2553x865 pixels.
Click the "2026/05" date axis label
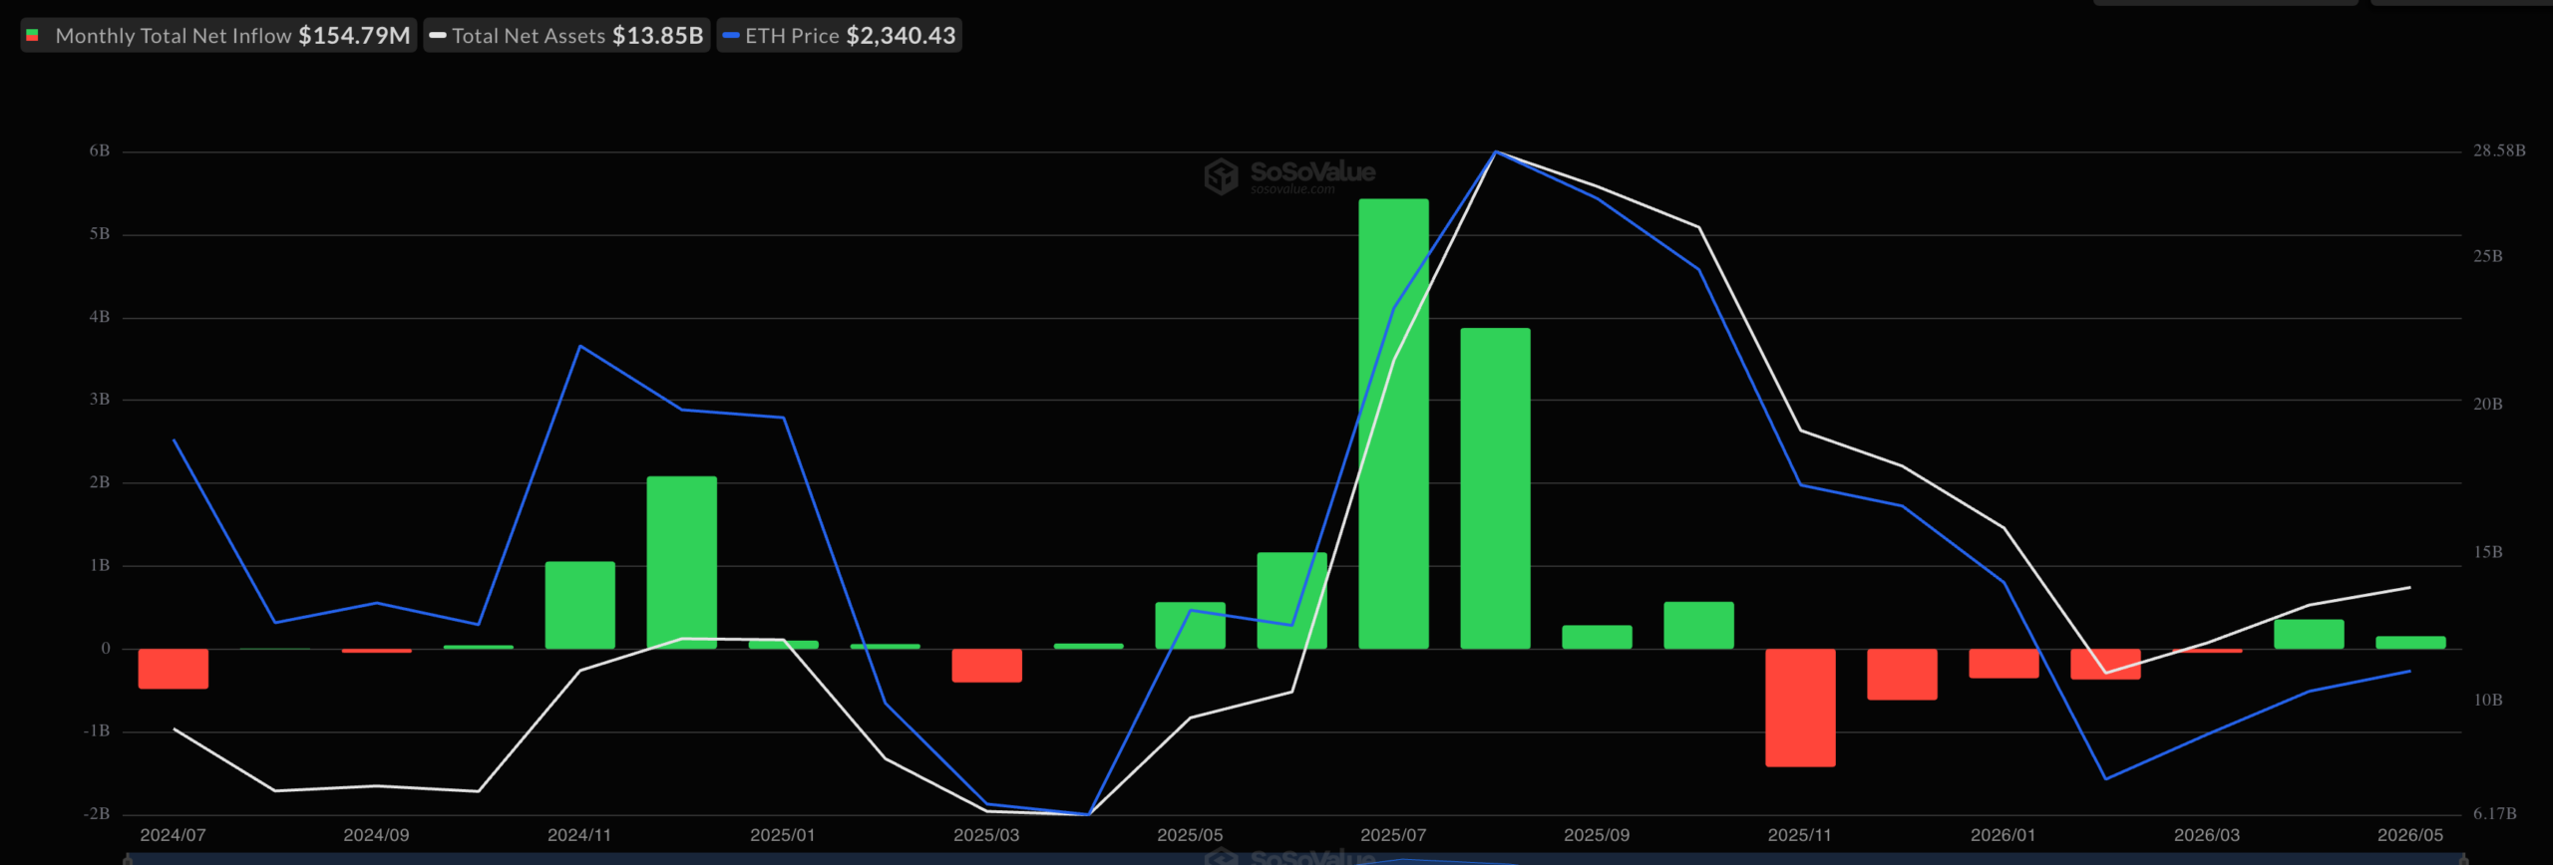tap(2411, 835)
